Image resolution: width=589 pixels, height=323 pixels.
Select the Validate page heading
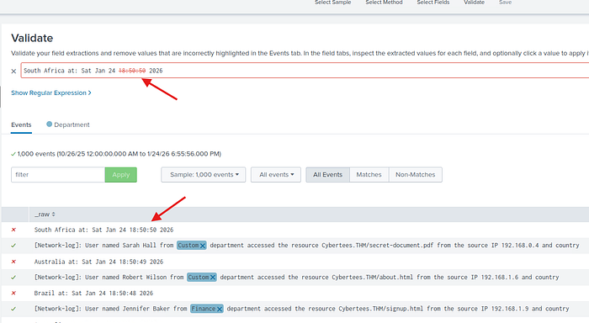coord(32,38)
